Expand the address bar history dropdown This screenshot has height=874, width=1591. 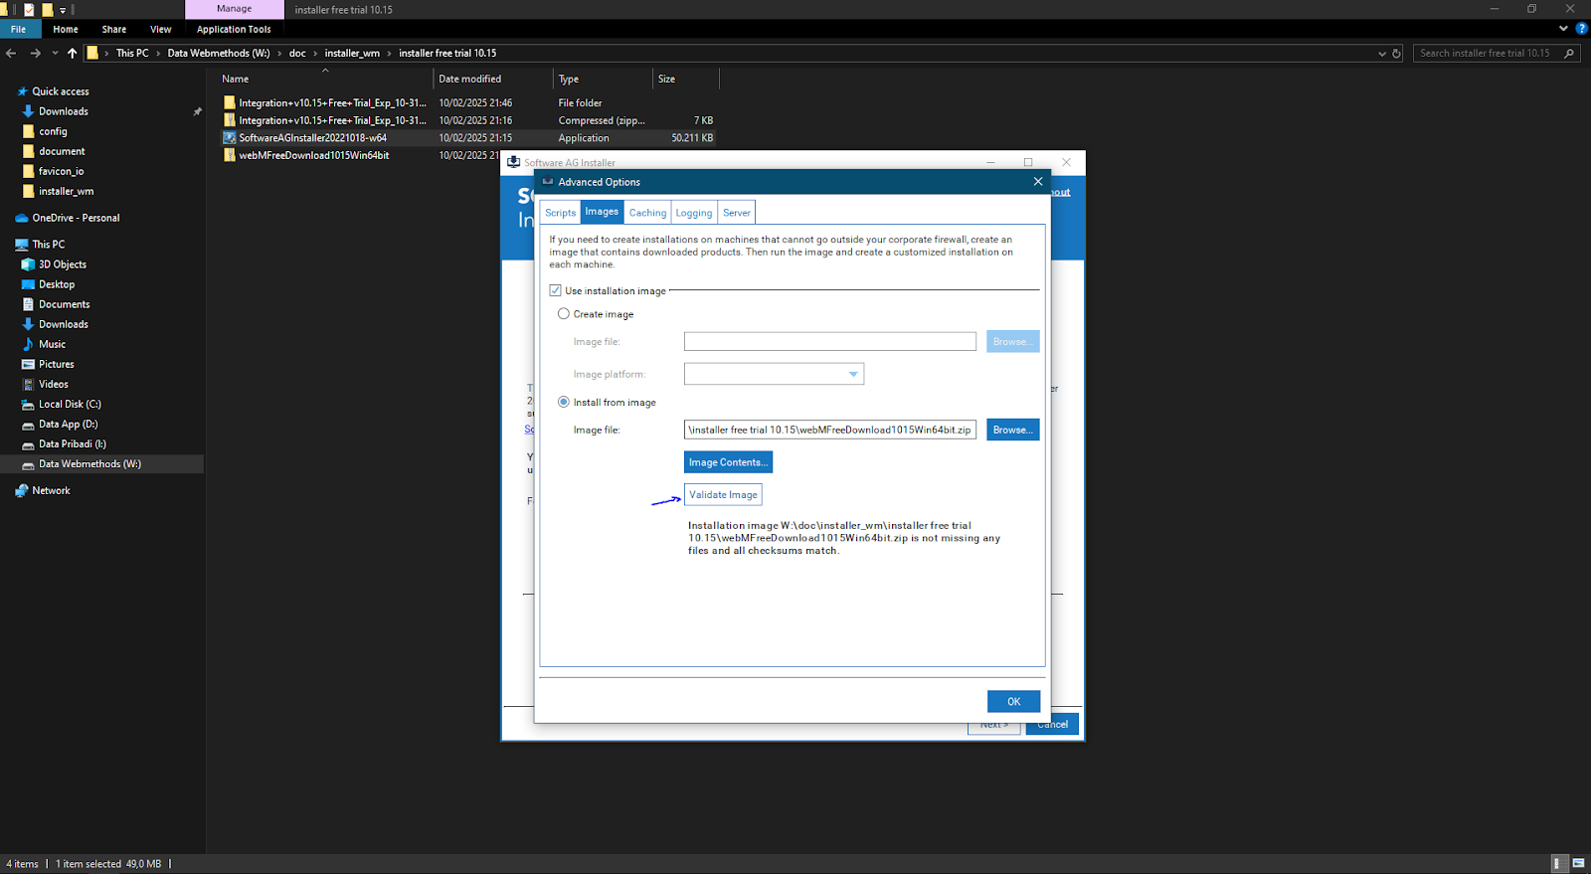tap(1381, 54)
